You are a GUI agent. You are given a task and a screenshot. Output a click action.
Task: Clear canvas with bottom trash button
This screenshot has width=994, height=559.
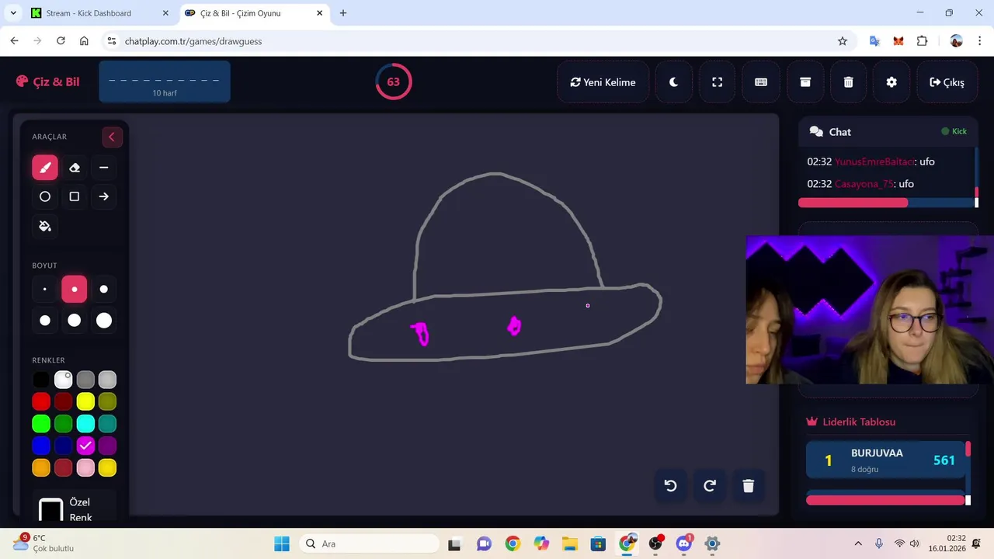tap(749, 486)
